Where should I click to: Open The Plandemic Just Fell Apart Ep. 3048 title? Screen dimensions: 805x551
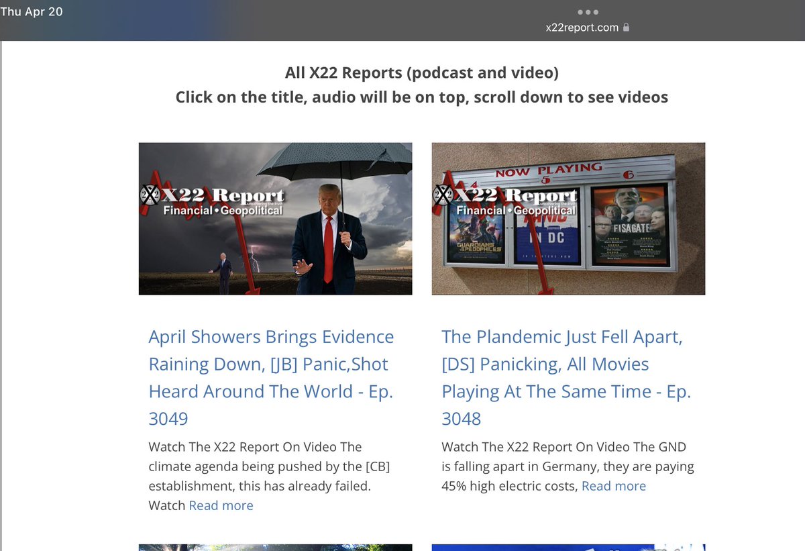566,378
